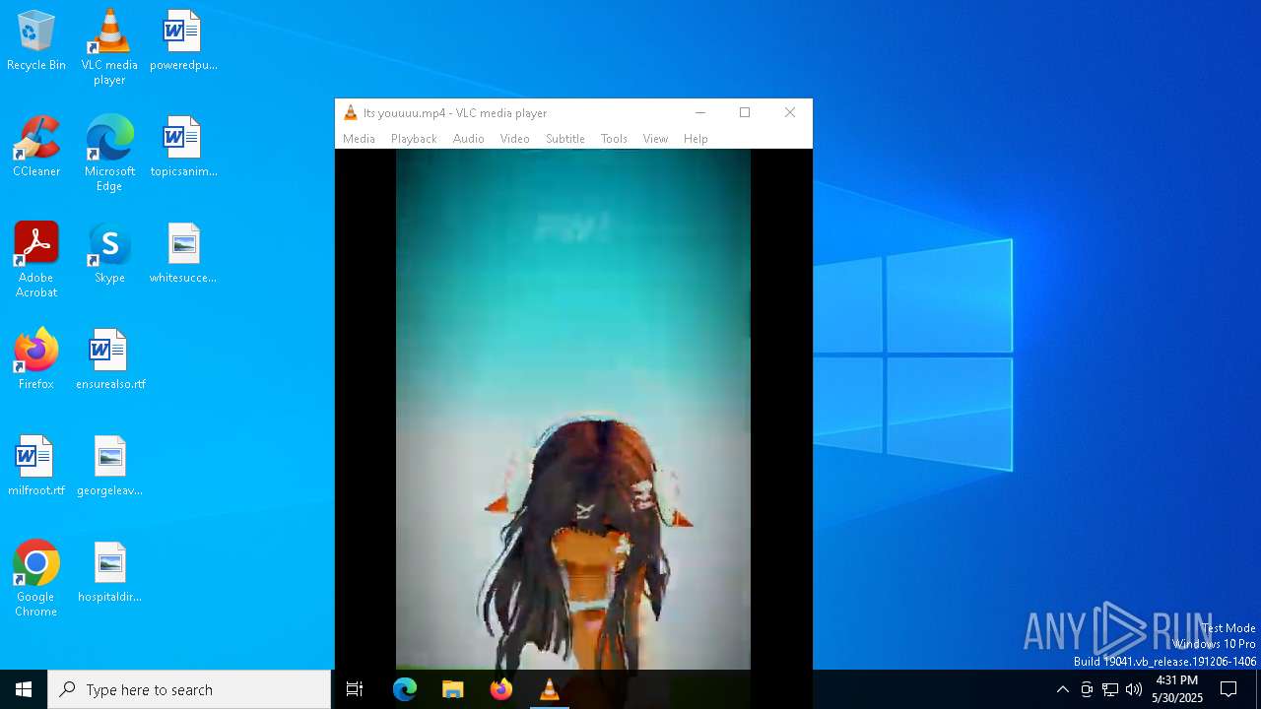Open Task View from the taskbar
The width and height of the screenshot is (1261, 709).
coord(355,689)
